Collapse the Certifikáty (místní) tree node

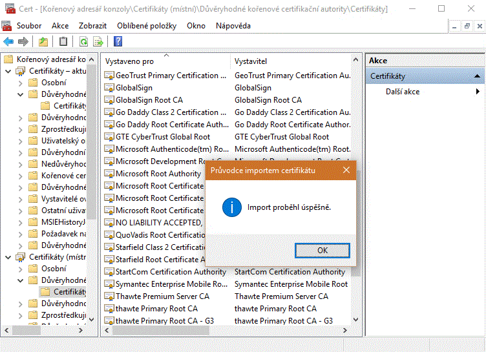[x=8, y=257]
